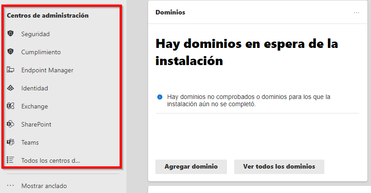This screenshot has height=193, width=371.
Task: Click Ver todos los dominios button
Action: tap(279, 167)
